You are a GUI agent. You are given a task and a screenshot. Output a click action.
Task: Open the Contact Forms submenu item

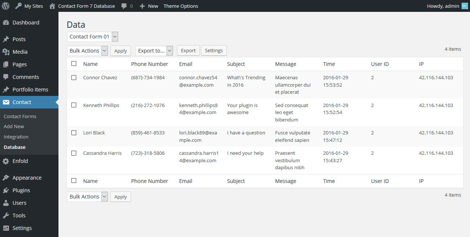point(20,116)
